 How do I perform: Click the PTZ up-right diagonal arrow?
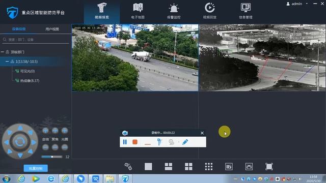31,132
